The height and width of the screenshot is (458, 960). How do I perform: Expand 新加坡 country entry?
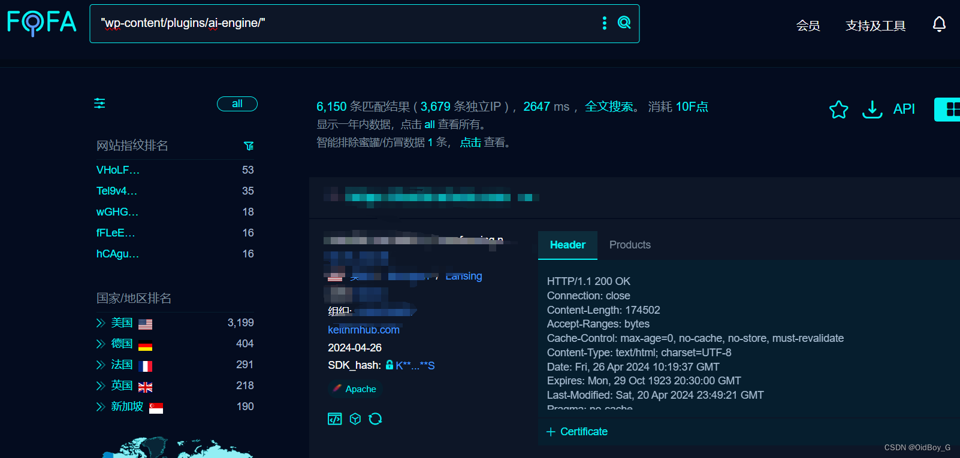click(101, 407)
